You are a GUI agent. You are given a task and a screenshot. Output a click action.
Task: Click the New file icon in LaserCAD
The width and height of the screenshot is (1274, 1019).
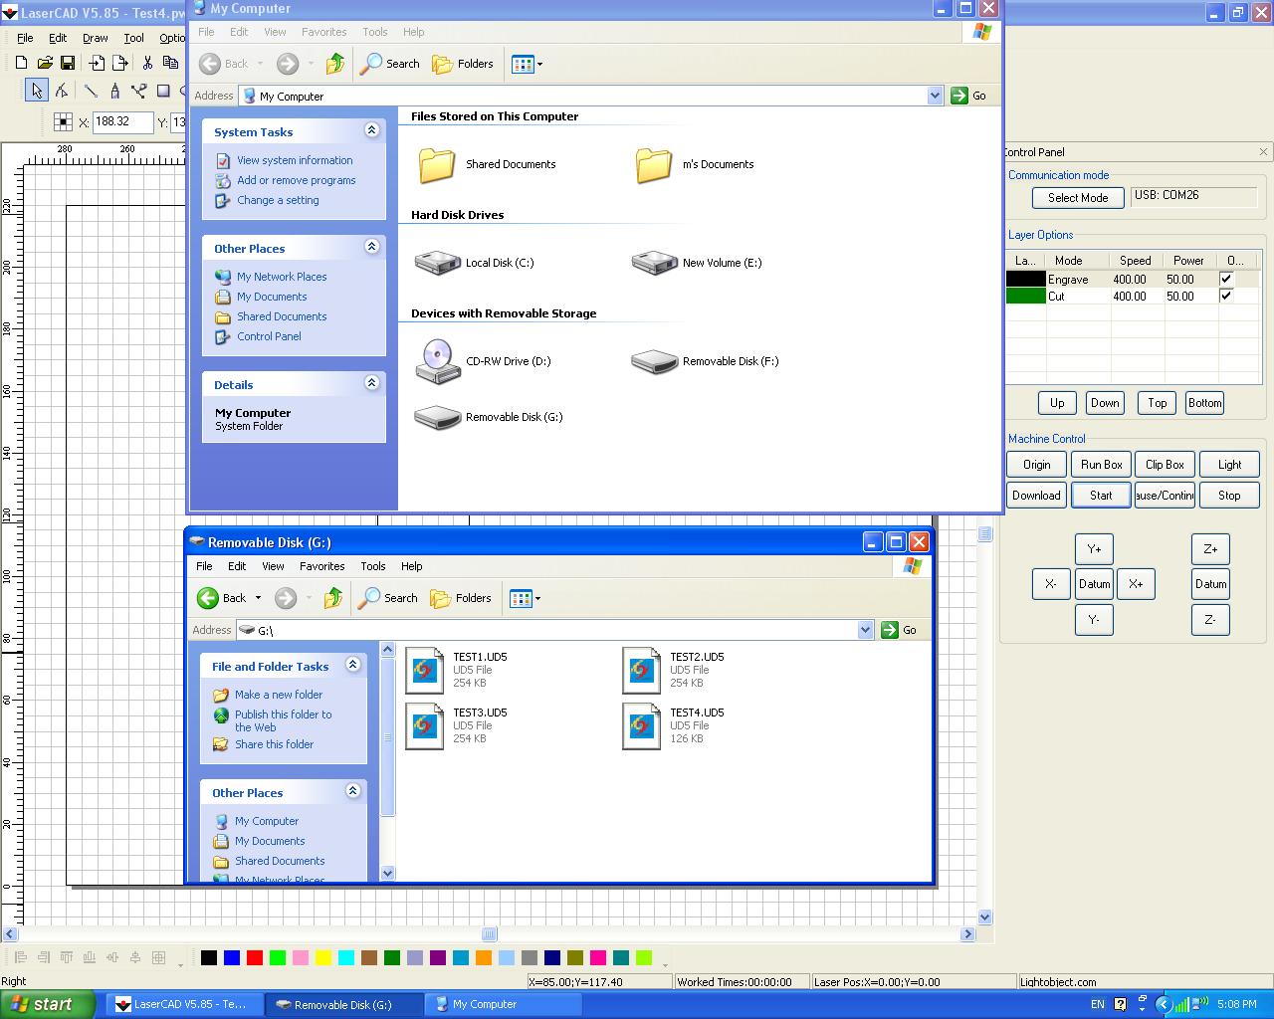click(x=21, y=63)
